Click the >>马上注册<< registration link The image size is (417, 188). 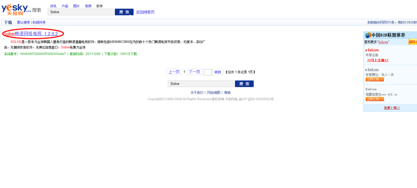[377, 60]
